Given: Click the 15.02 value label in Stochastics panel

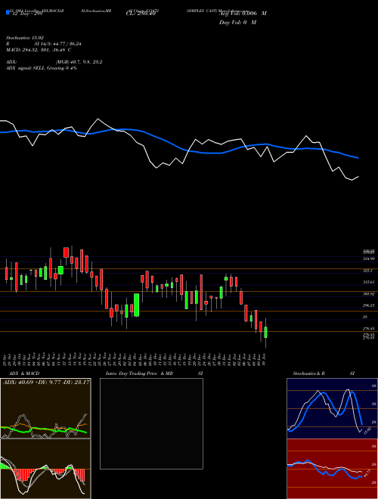Looking at the screenshot, I should coord(367,431).
